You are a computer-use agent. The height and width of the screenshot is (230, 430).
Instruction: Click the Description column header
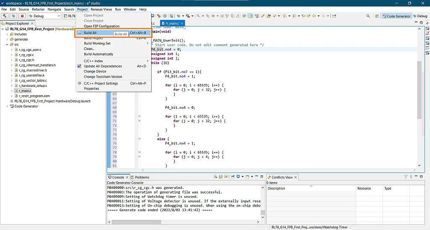(x=311, y=188)
